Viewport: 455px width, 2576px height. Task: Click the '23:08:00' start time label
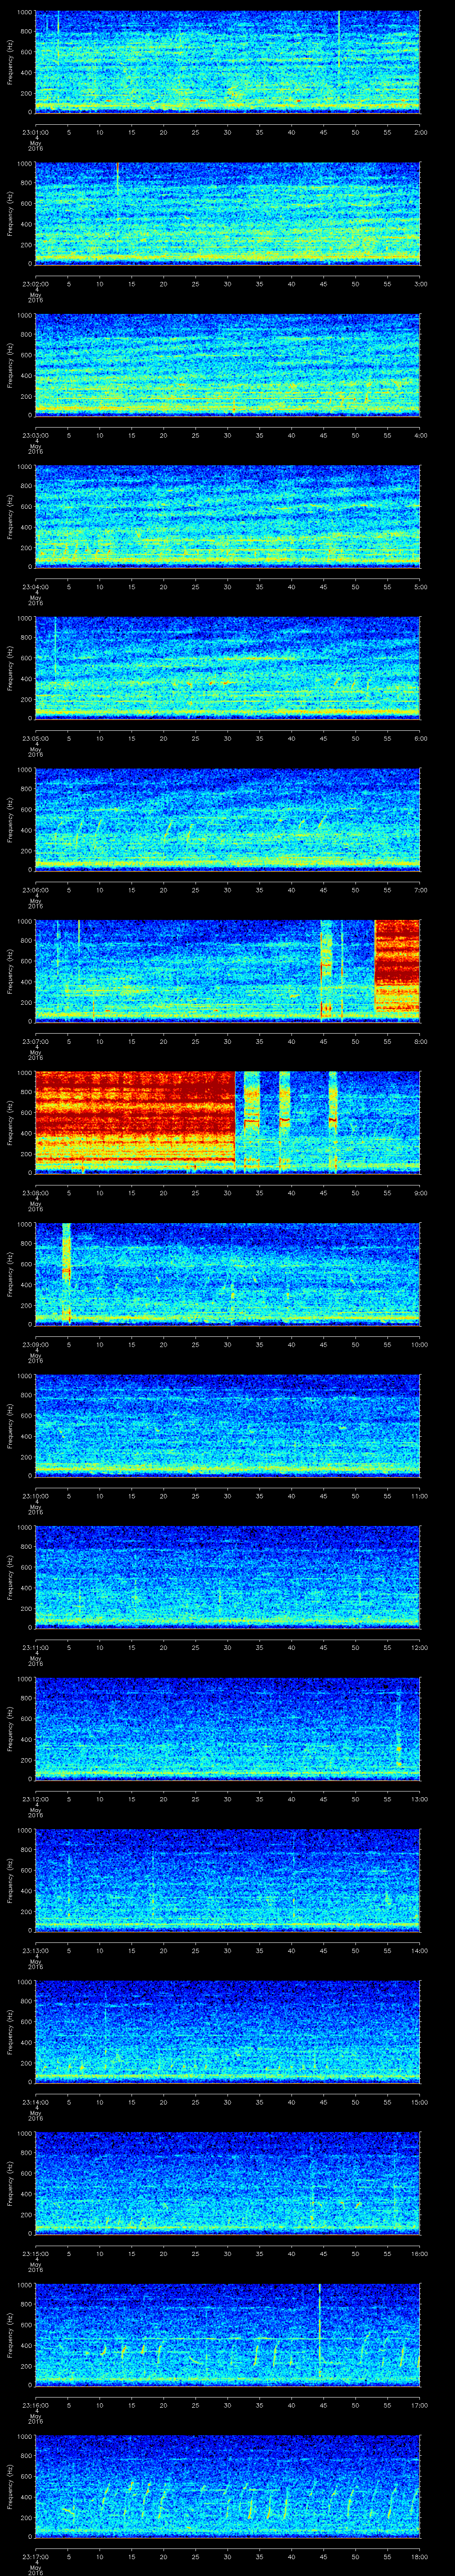[36, 1193]
